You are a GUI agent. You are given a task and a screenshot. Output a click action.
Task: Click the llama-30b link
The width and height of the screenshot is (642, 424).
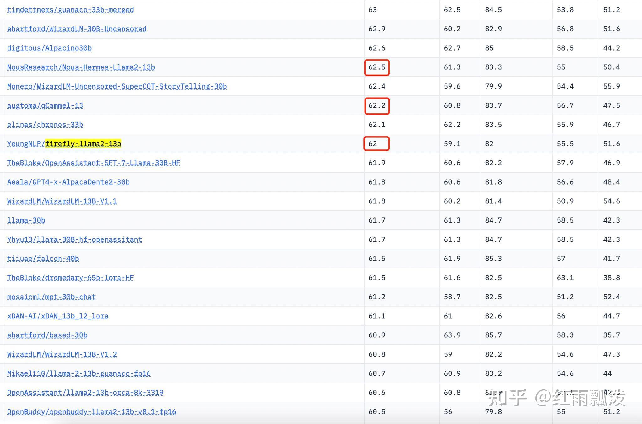point(26,220)
